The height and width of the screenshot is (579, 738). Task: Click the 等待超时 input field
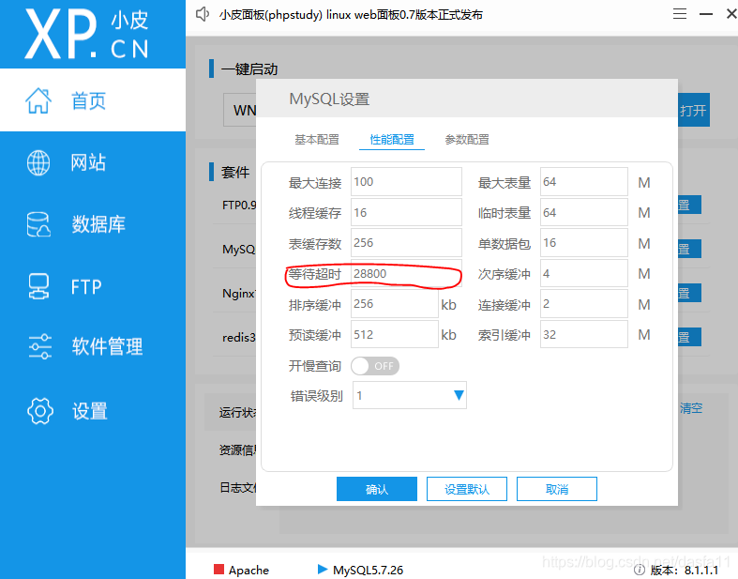[x=406, y=273]
